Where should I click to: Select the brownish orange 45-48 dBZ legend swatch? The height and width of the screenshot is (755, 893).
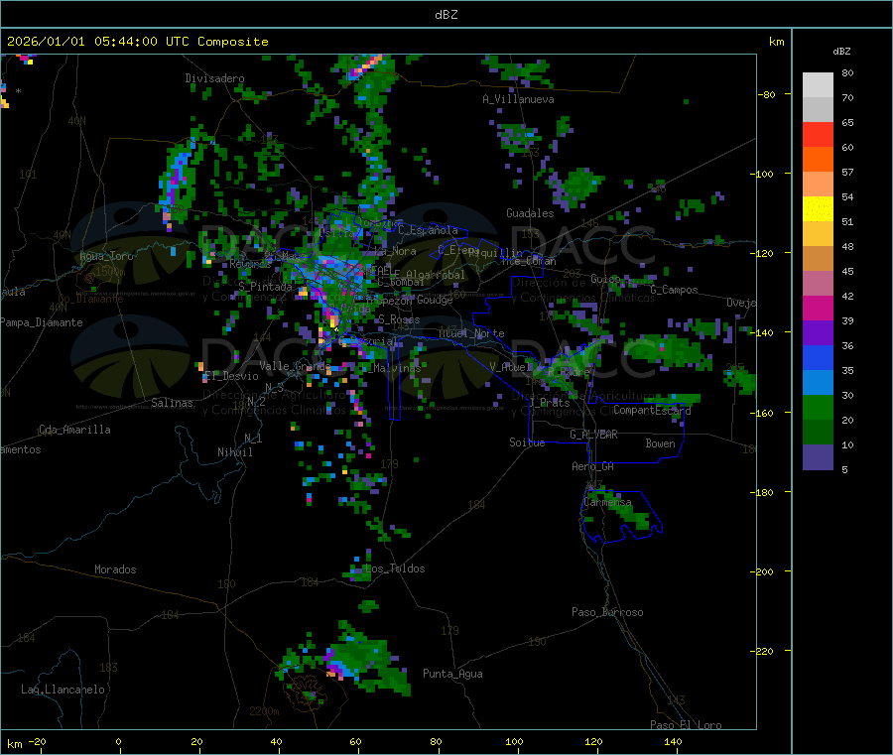pos(818,259)
